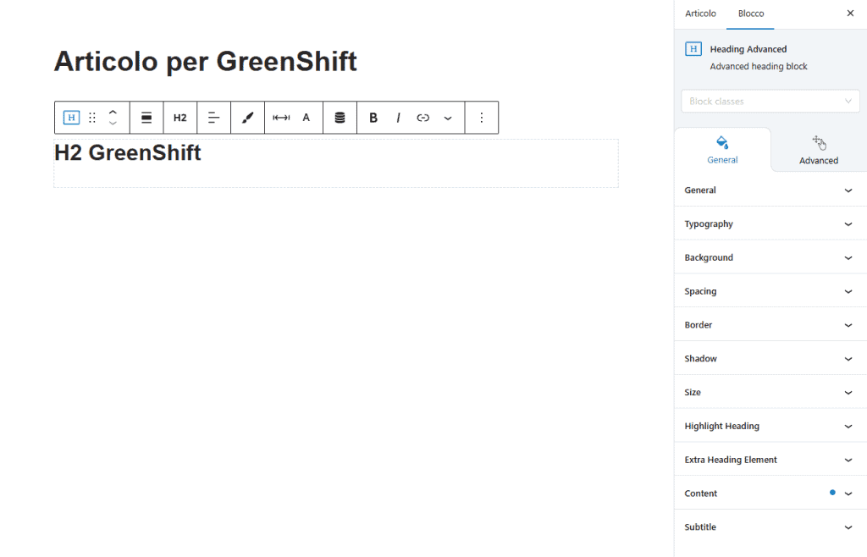Click the Articolo per GreenShift title
Image resolution: width=867 pixels, height=557 pixels.
click(x=205, y=61)
